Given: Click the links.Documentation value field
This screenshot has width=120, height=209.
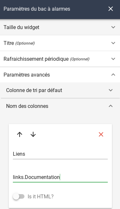Looking at the screenshot, I should [x=60, y=177].
